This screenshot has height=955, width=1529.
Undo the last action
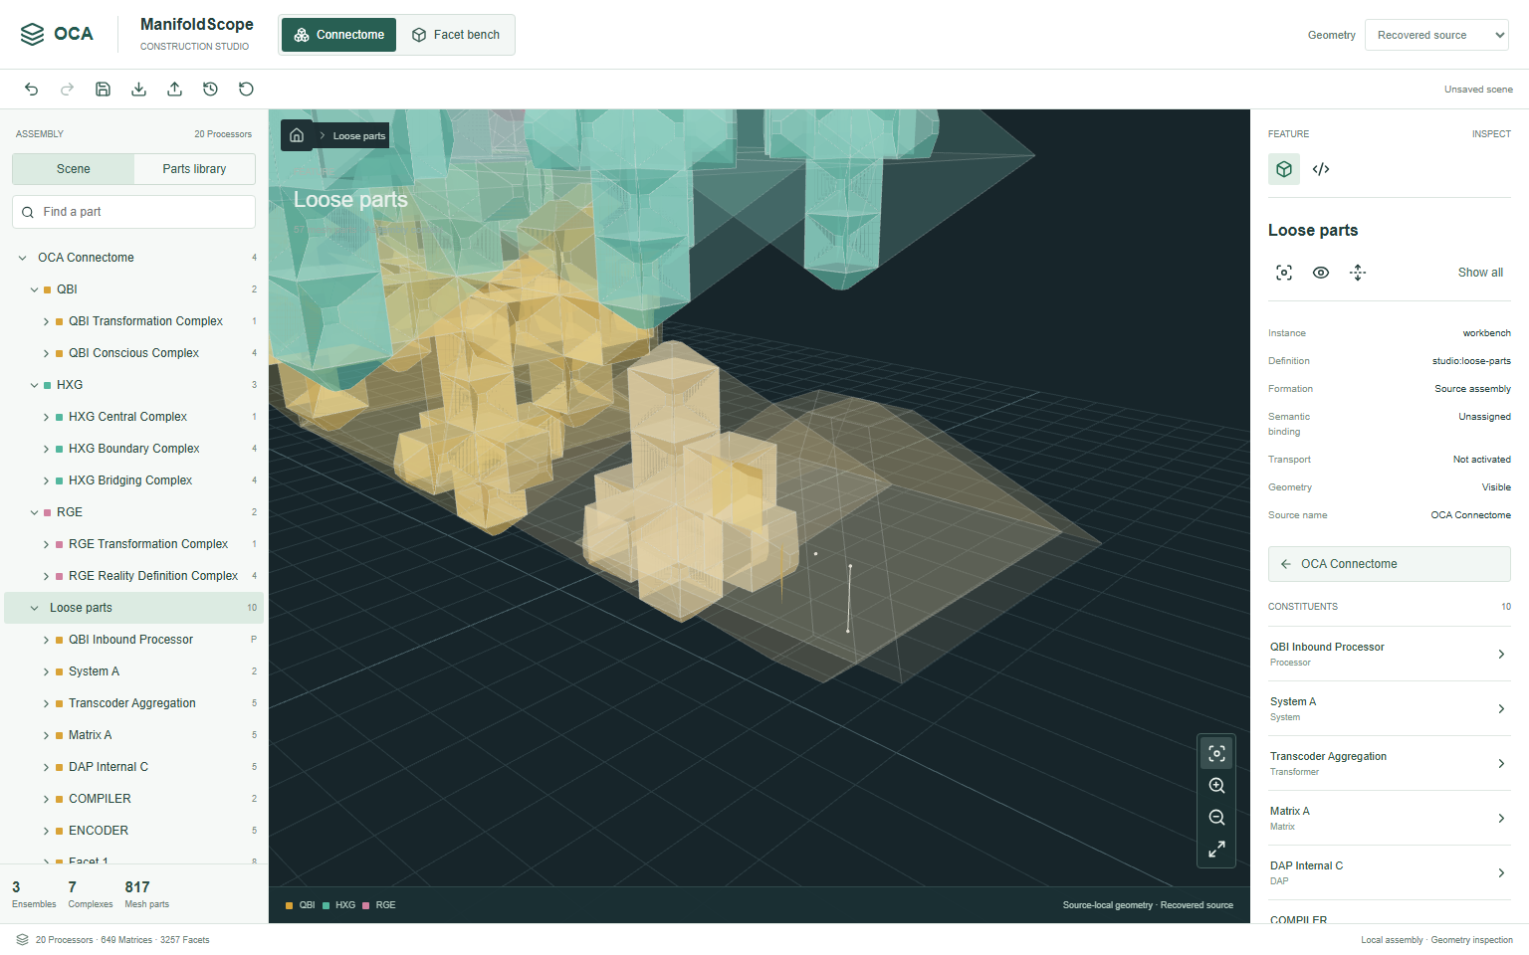[x=32, y=90]
